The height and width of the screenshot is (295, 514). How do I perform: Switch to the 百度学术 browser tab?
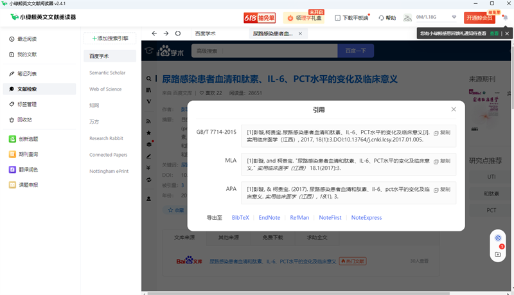pos(206,33)
